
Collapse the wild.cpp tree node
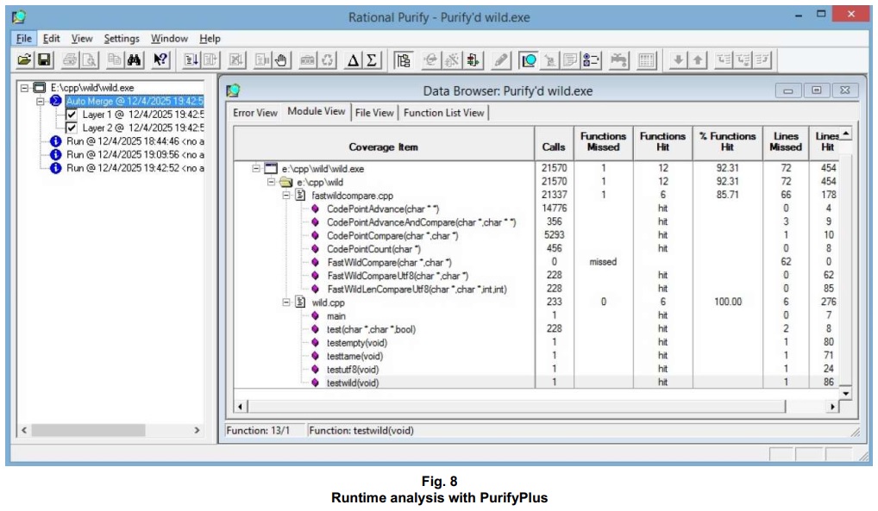[x=287, y=302]
